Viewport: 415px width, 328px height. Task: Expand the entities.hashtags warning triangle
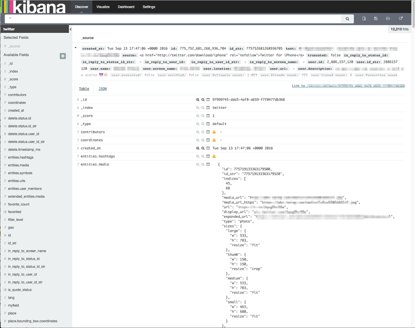pyautogui.click(x=215, y=156)
